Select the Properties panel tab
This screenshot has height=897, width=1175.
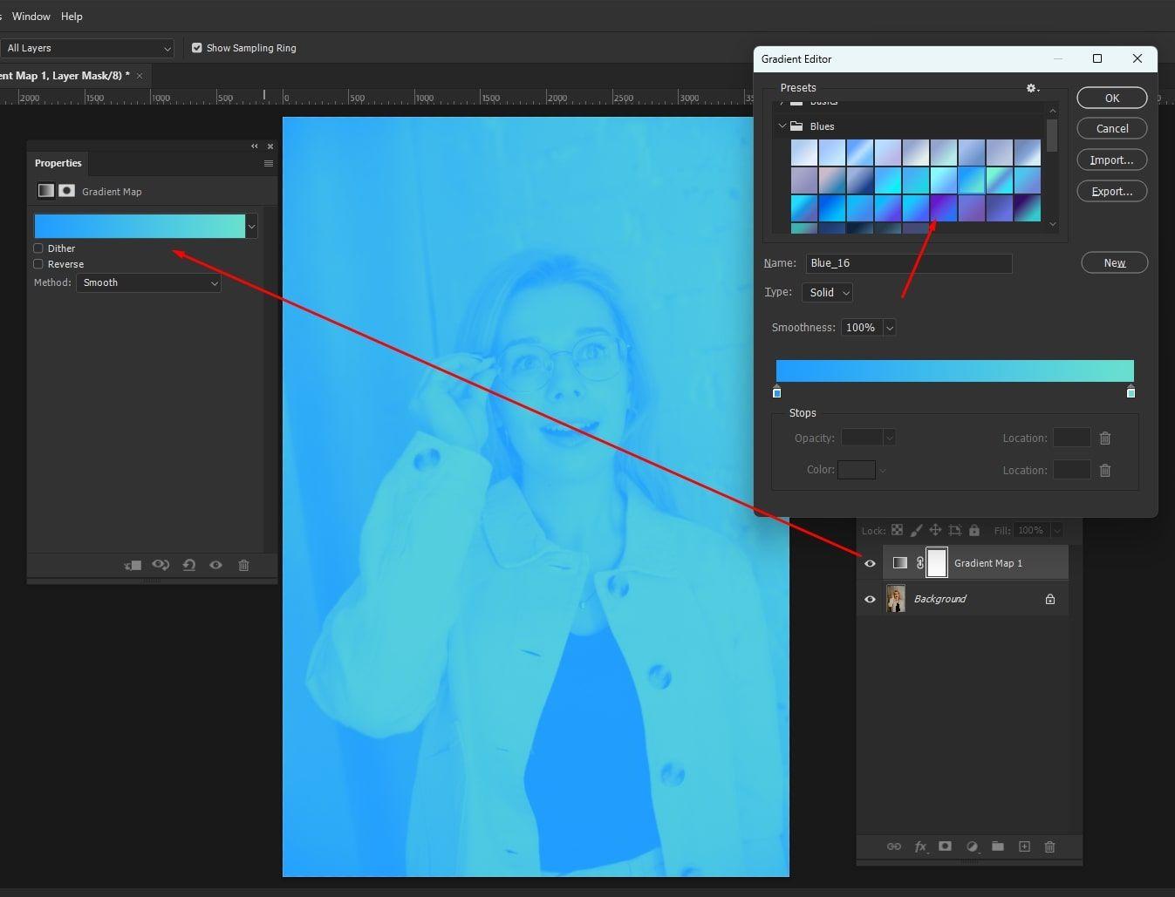58,163
